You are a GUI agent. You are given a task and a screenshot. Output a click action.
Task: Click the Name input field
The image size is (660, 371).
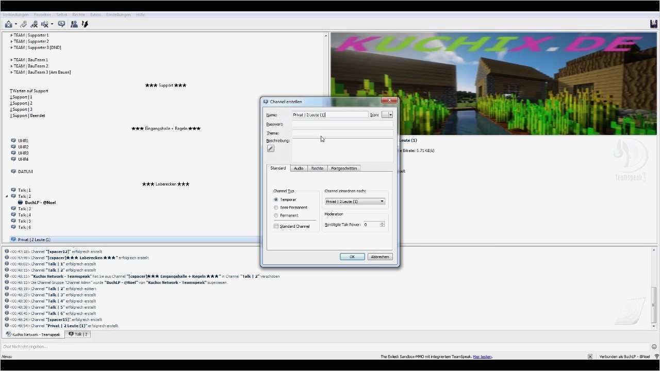tap(330, 115)
